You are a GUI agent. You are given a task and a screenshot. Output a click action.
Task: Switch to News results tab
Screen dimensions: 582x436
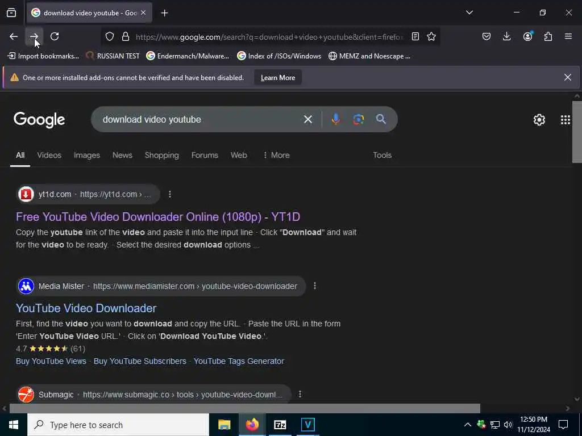tap(122, 156)
